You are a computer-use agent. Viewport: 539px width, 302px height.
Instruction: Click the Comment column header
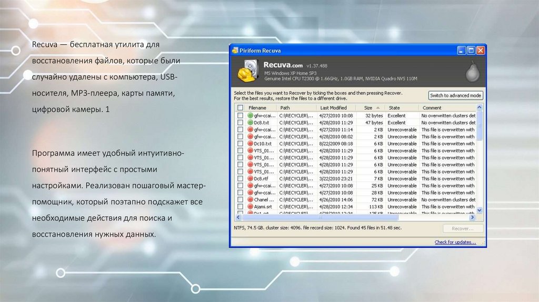[x=432, y=108]
